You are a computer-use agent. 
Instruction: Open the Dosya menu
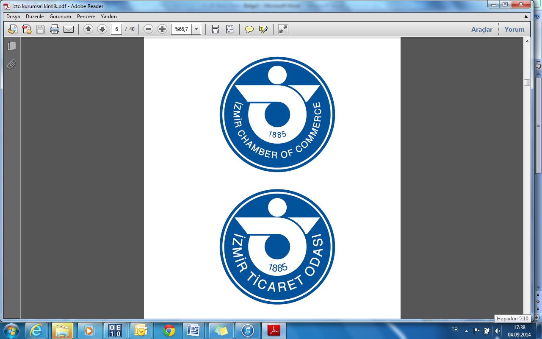coord(13,17)
